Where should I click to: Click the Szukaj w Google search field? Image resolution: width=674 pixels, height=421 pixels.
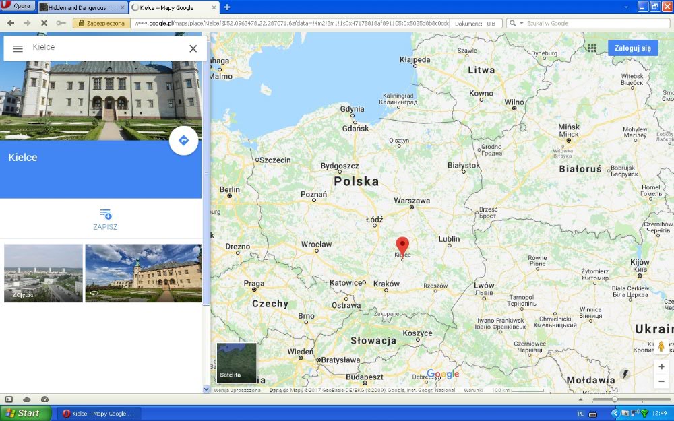(x=596, y=23)
